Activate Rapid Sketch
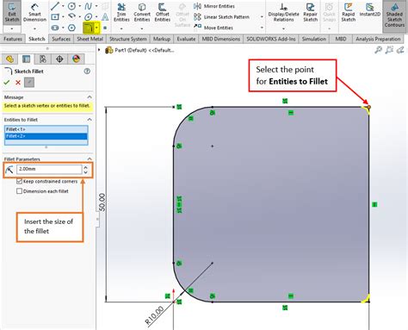This screenshot has width=408, height=330. [349, 13]
